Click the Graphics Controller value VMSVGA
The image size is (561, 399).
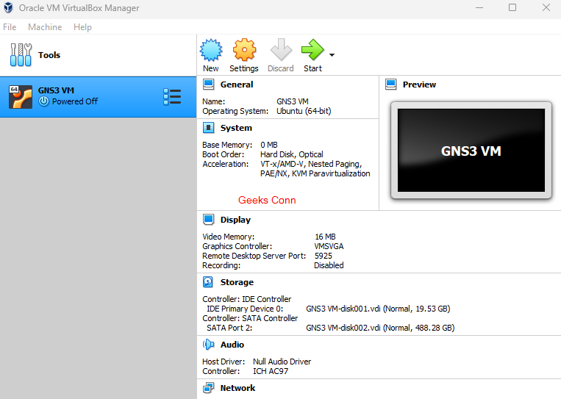[x=329, y=246]
